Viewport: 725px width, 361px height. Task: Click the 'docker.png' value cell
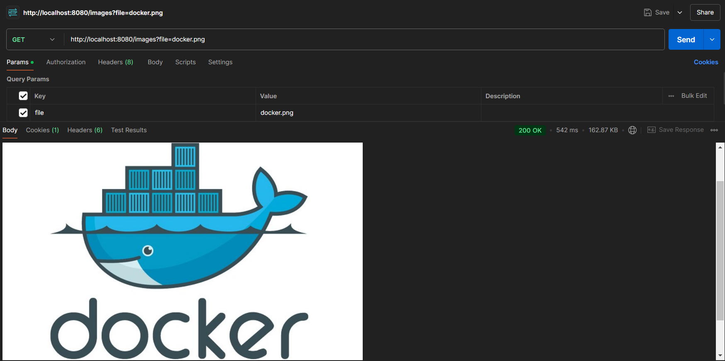pyautogui.click(x=369, y=113)
